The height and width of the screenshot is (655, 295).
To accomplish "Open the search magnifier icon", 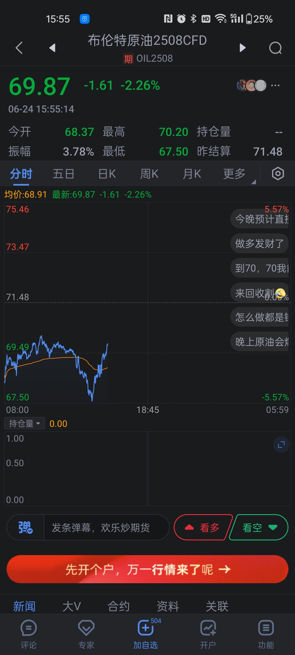I will tap(275, 48).
